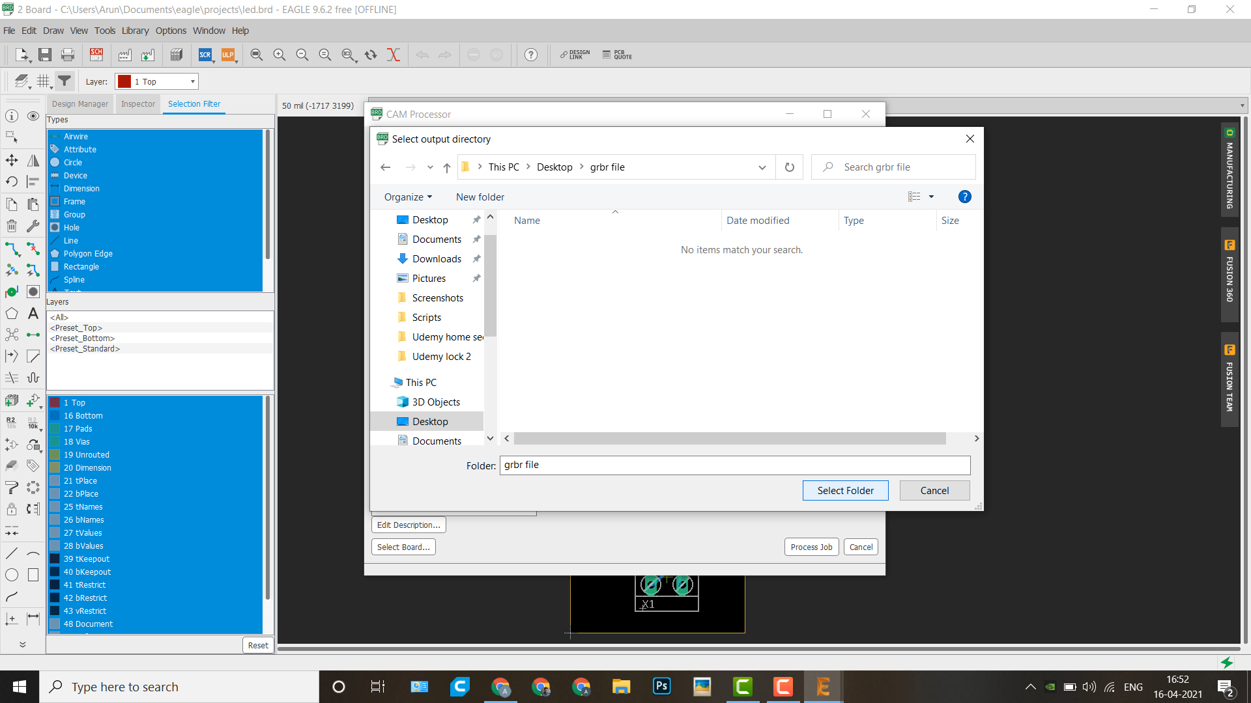
Task: Toggle Airwire in the Types list
Action: point(155,137)
